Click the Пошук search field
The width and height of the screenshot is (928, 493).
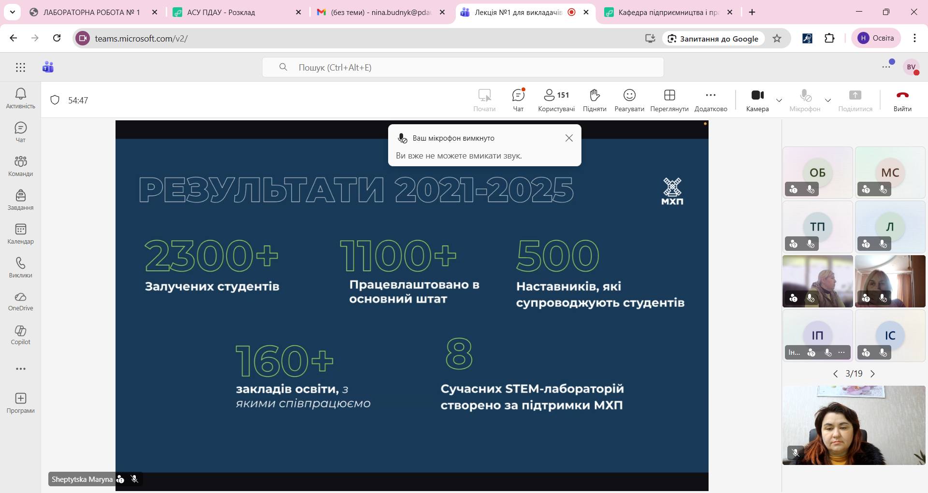point(463,68)
